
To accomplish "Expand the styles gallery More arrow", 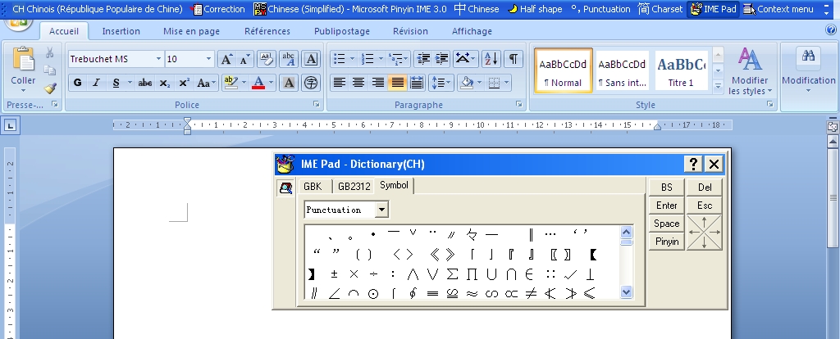I will click(718, 85).
